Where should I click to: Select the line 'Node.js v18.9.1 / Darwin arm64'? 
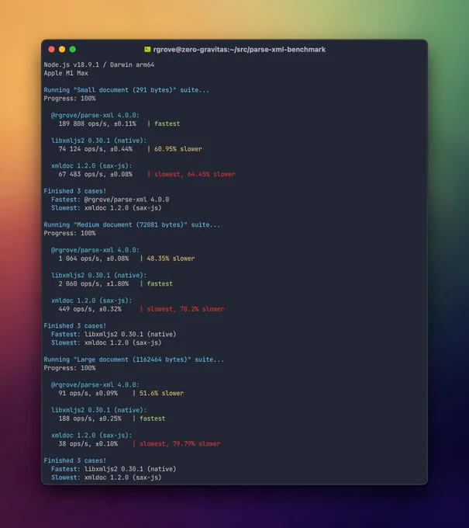(99, 64)
